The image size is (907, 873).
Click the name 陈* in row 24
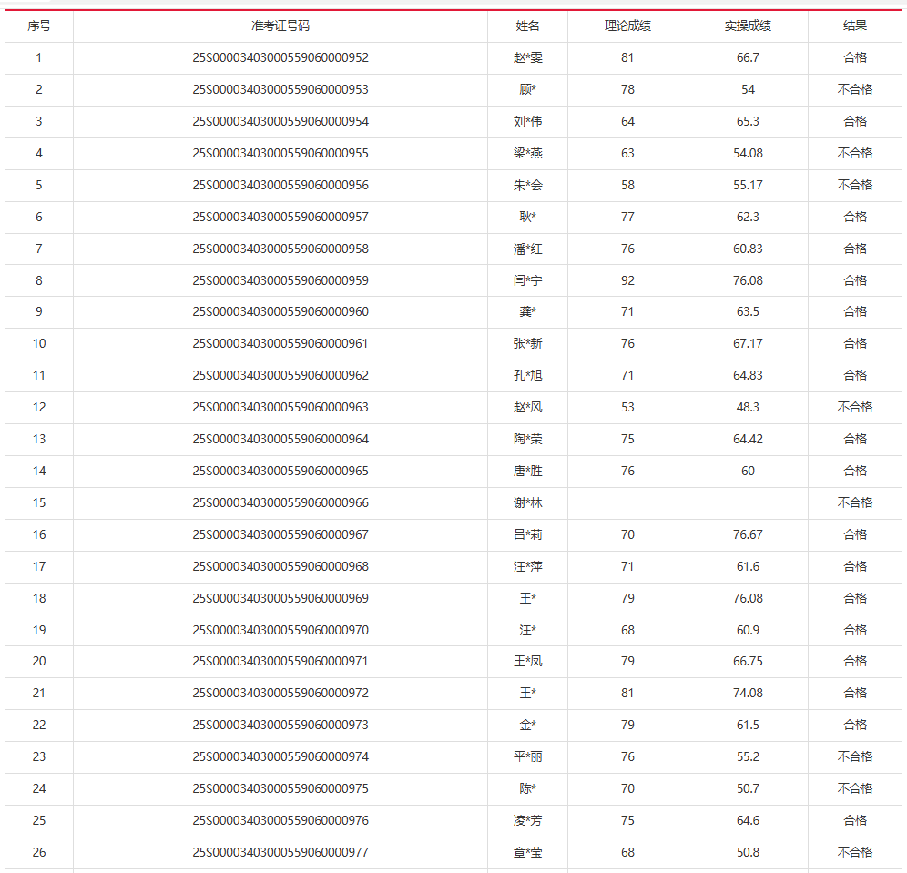click(527, 788)
